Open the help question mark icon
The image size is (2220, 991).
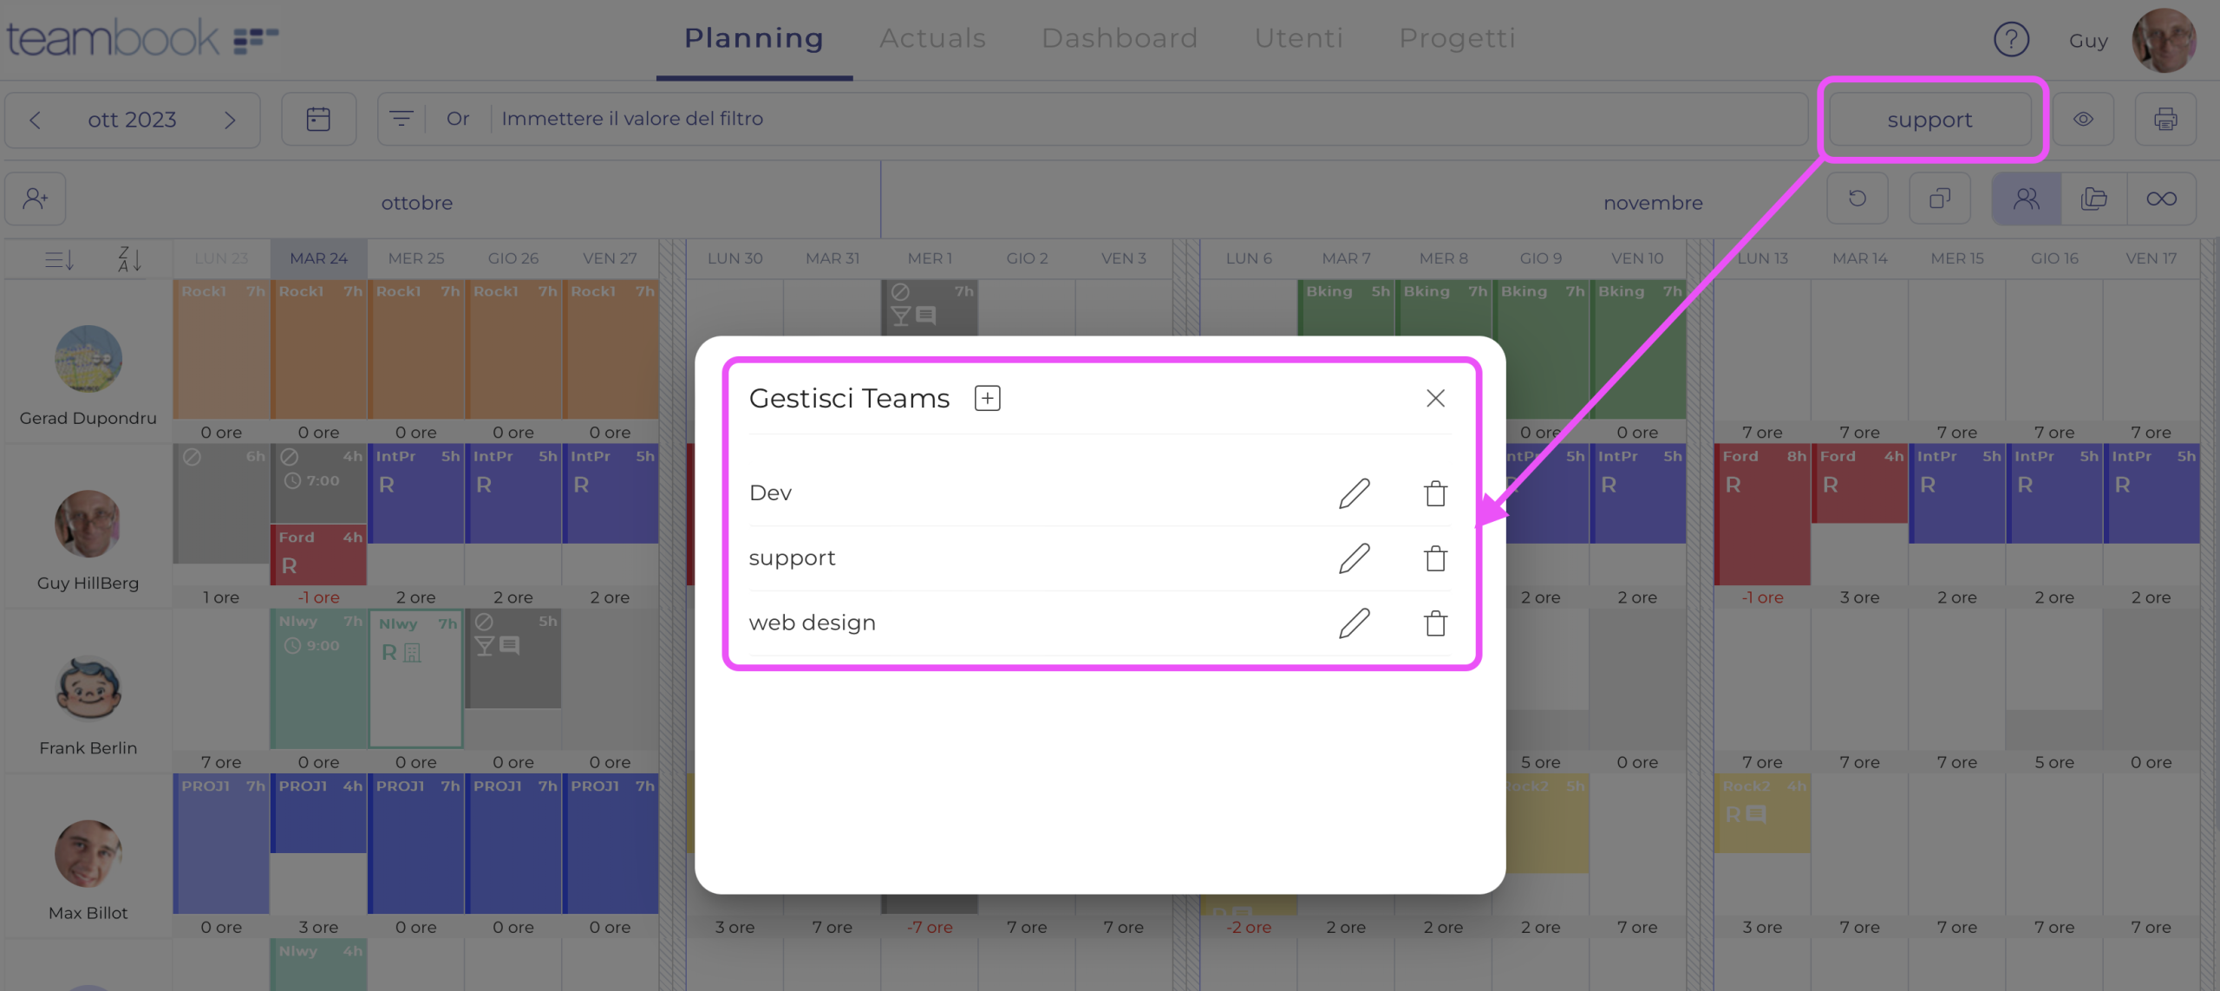coord(2011,39)
